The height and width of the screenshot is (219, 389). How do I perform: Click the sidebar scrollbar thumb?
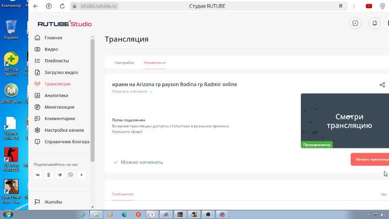coord(92,100)
